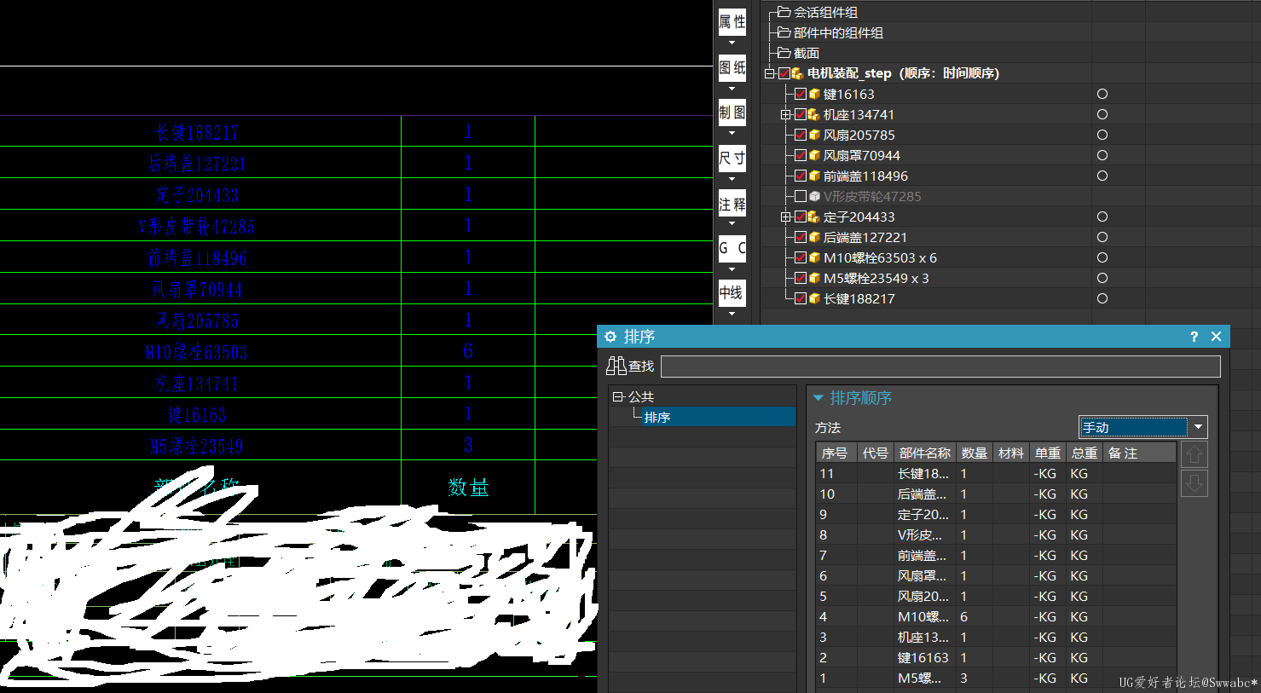This screenshot has height=693, width=1261.
Task: Open dropdown arrow under 尺寸 button
Action: [x=732, y=178]
